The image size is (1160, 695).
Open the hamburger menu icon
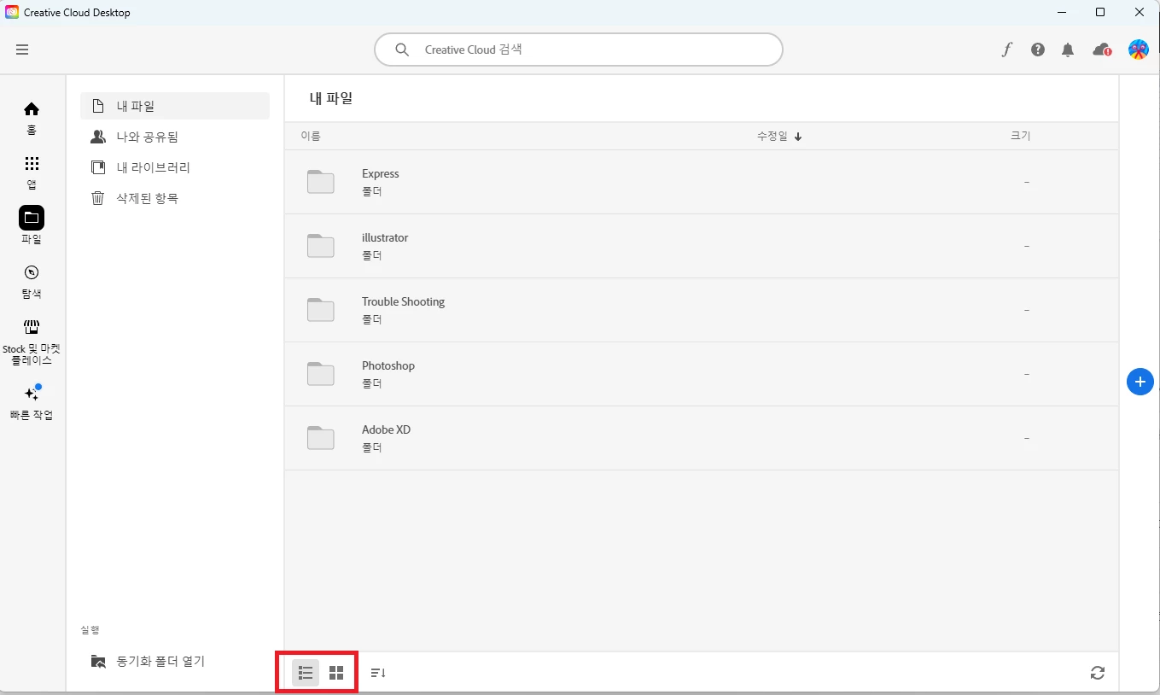pos(22,50)
